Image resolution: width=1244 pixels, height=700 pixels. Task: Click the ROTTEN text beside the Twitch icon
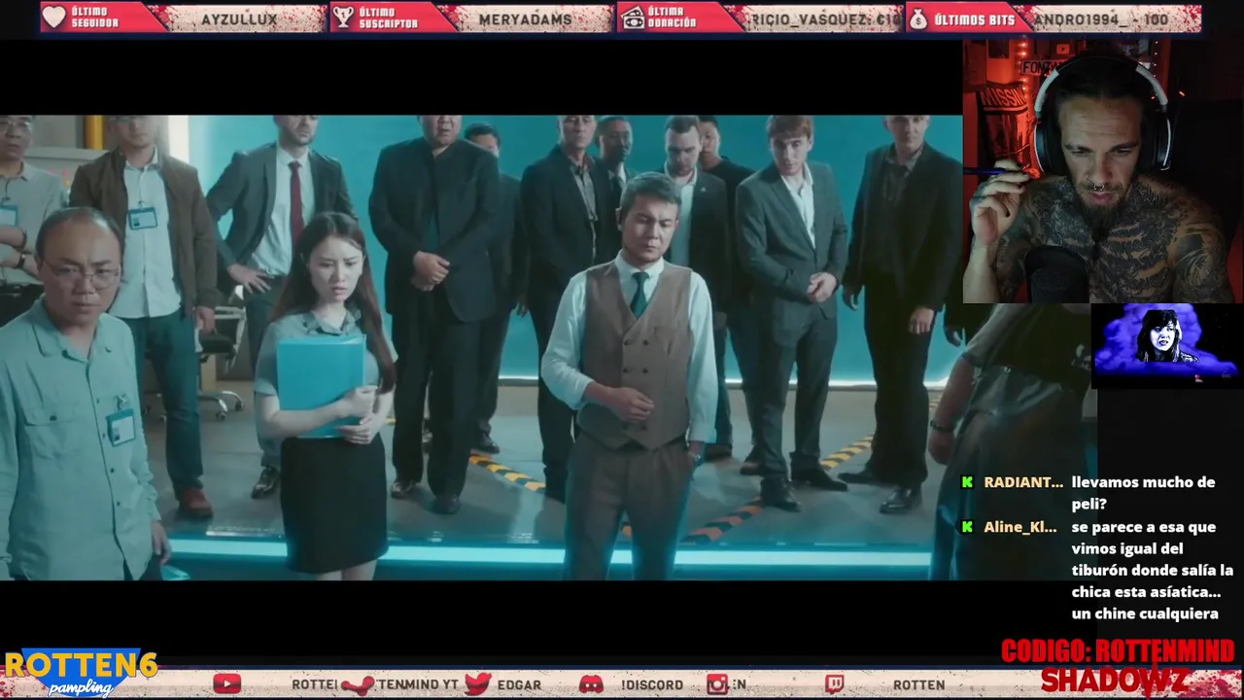tap(918, 684)
